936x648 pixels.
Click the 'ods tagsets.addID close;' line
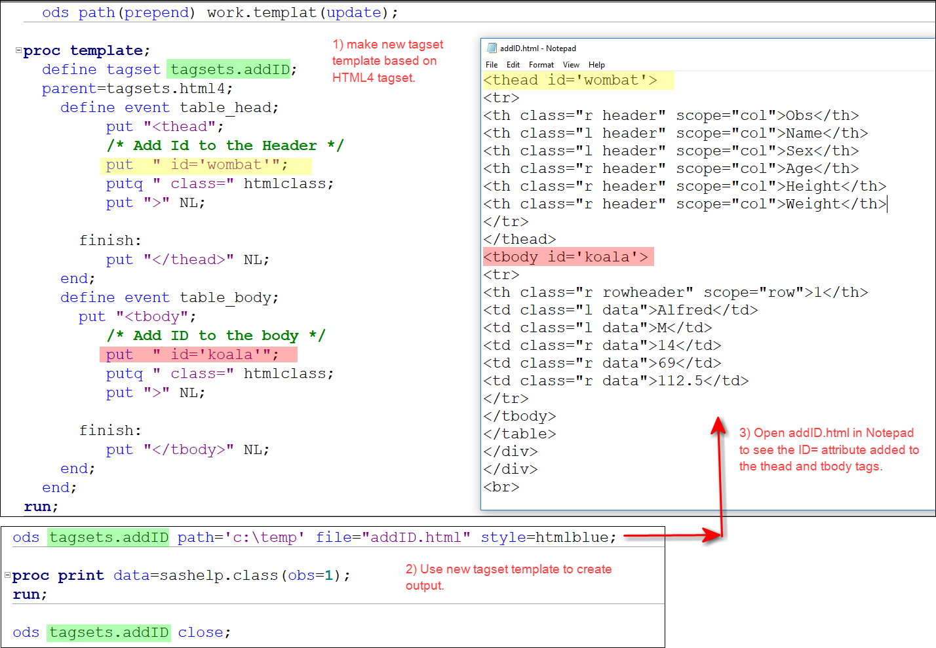tap(122, 632)
